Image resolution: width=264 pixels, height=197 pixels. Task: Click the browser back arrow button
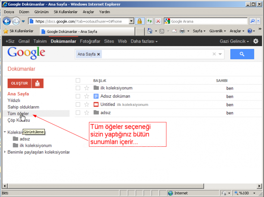point(7,21)
